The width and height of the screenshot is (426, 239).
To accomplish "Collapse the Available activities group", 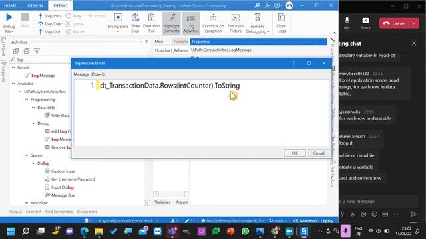I will point(13,84).
